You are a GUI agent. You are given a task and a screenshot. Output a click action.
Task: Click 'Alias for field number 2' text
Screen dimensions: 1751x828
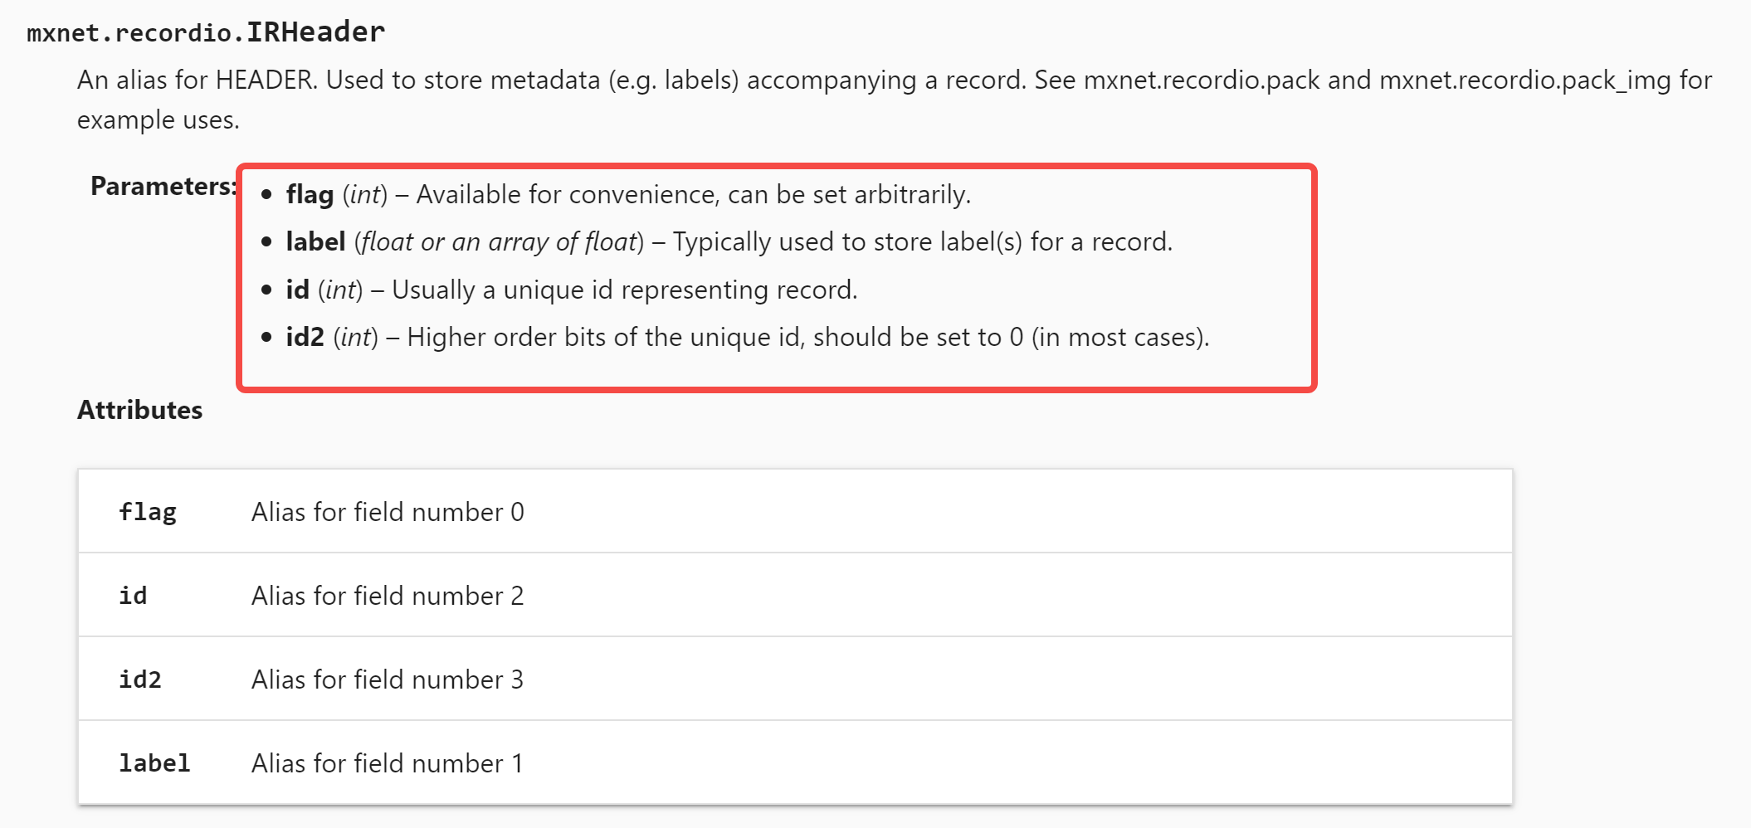coord(388,596)
